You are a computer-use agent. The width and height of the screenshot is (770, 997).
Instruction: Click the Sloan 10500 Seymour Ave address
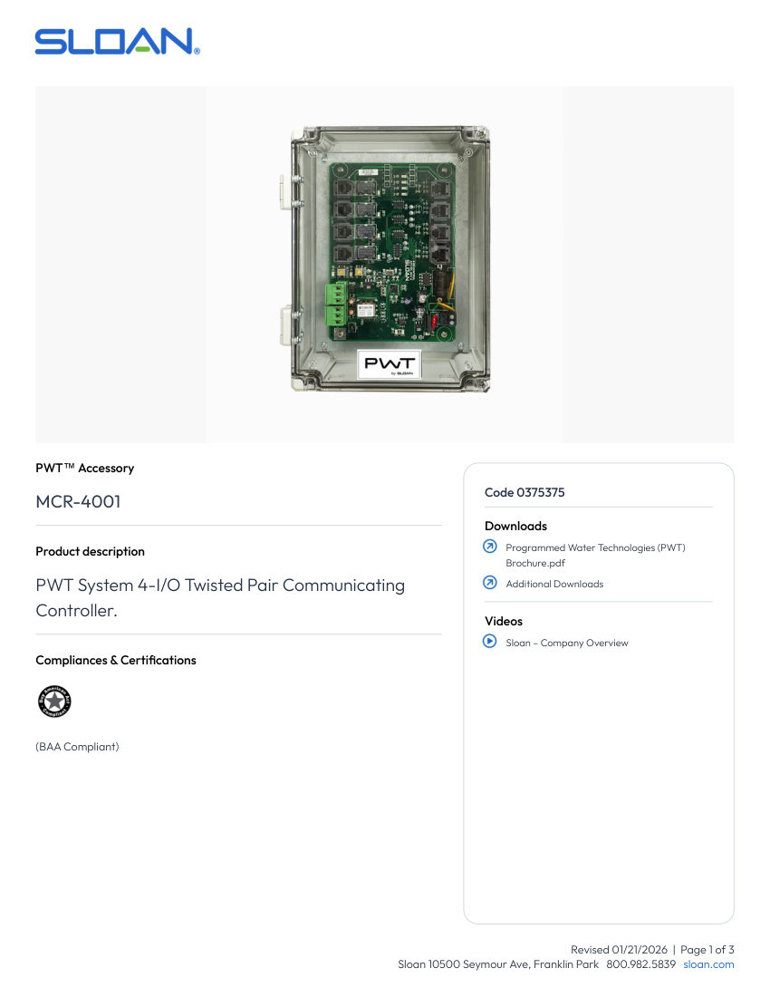[x=498, y=964]
